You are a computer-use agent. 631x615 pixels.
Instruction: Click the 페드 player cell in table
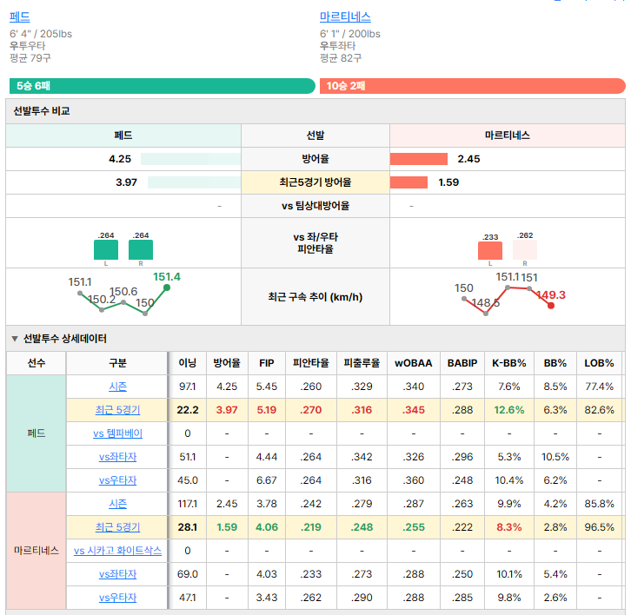[37, 433]
